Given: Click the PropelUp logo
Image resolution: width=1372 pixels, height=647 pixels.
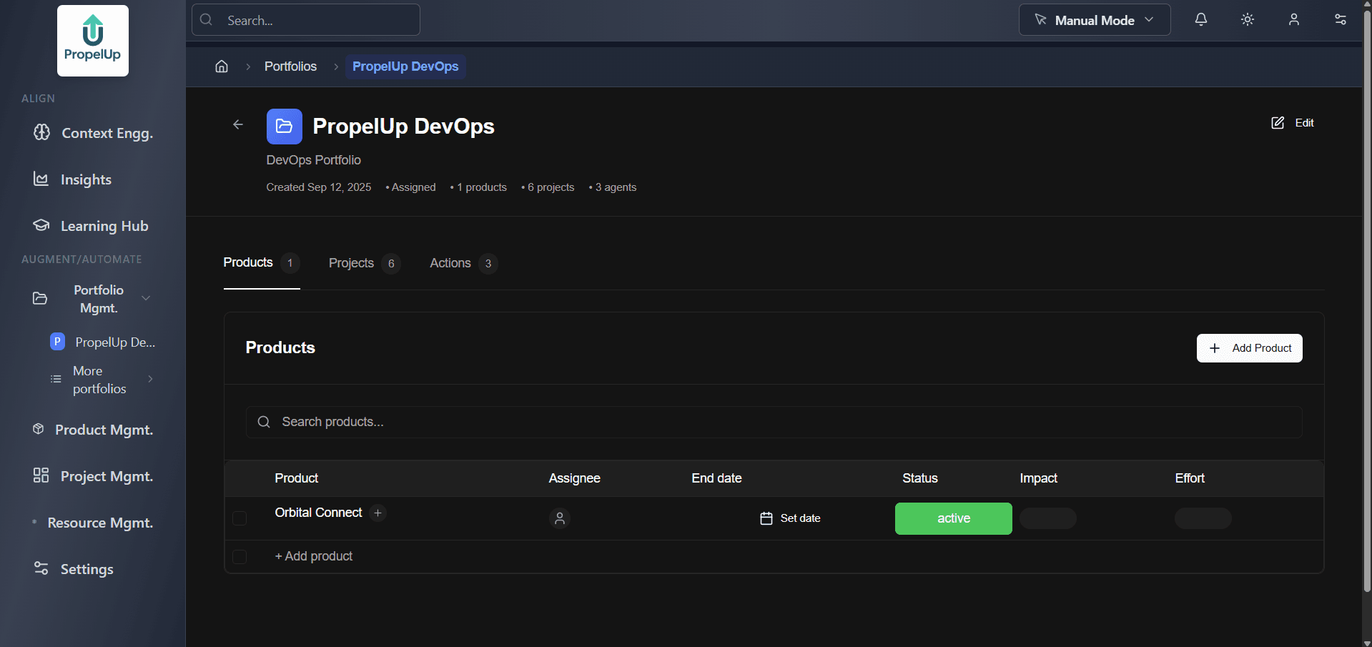Looking at the screenshot, I should coord(92,41).
